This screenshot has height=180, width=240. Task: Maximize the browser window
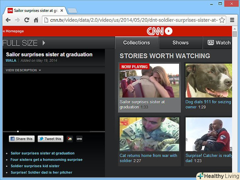[x=220, y=4]
